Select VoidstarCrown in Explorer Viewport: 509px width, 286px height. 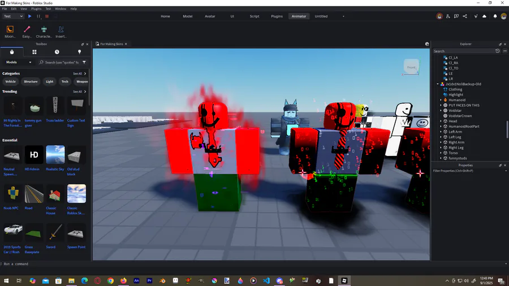(x=460, y=116)
